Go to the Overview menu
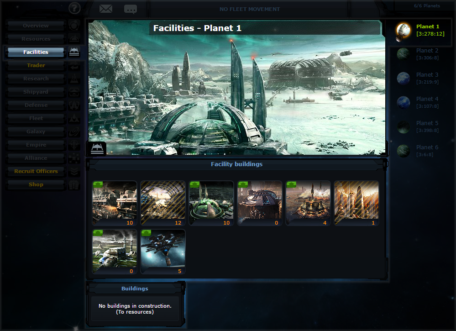 [36, 26]
